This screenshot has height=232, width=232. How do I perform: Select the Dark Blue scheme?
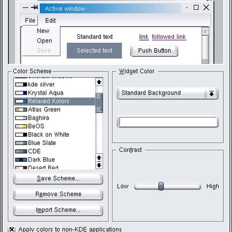55,159
